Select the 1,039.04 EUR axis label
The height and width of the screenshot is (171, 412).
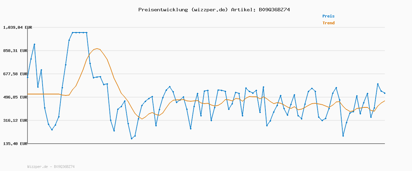tap(18, 27)
